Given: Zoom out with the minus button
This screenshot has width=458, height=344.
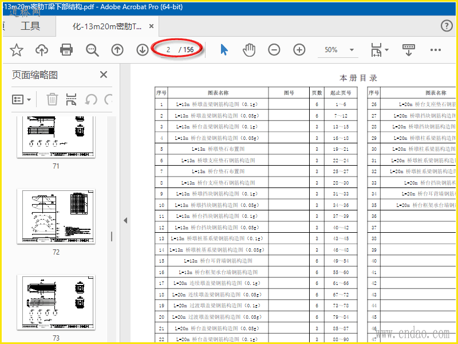Looking at the screenshot, I should point(274,50).
